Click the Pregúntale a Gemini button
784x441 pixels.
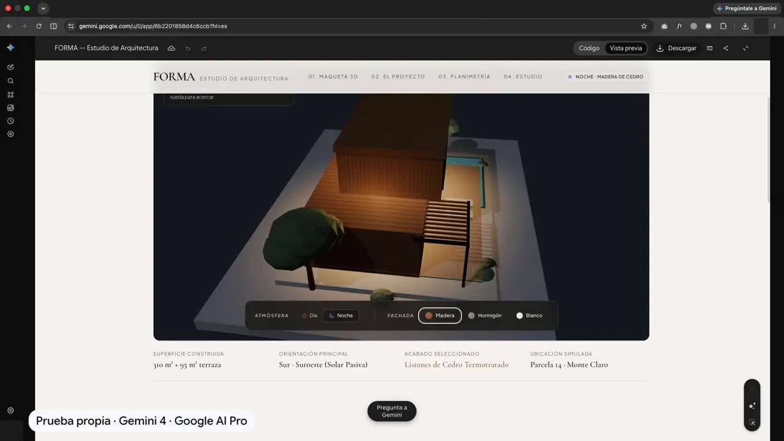click(x=747, y=9)
